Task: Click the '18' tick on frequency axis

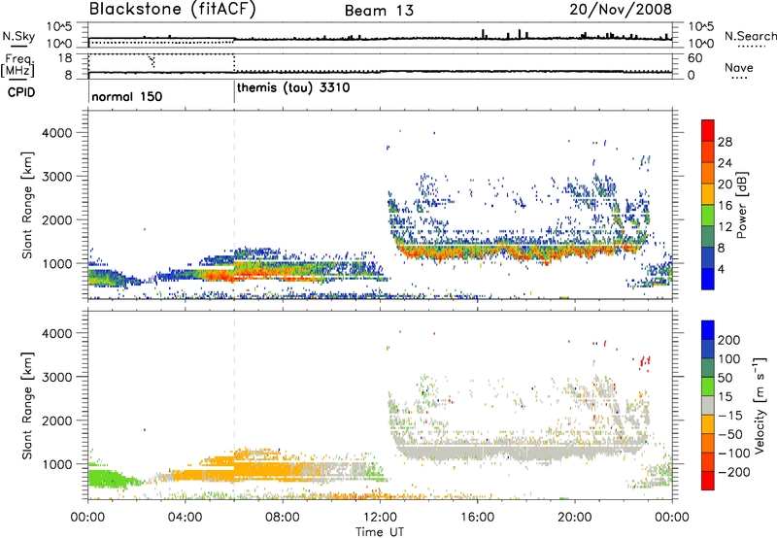Action: click(x=65, y=58)
